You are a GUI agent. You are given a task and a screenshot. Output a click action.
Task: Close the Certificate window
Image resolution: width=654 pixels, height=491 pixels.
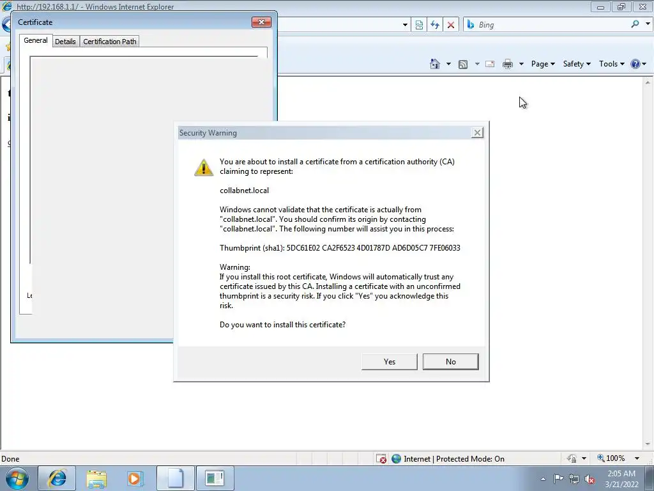[261, 22]
